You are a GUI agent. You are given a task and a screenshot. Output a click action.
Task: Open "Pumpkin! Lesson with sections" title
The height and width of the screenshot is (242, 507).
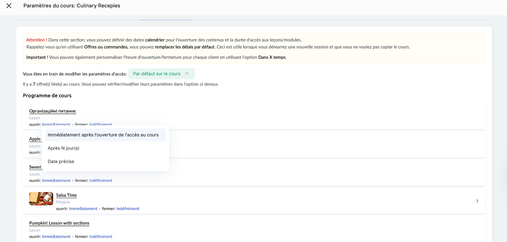tap(59, 223)
